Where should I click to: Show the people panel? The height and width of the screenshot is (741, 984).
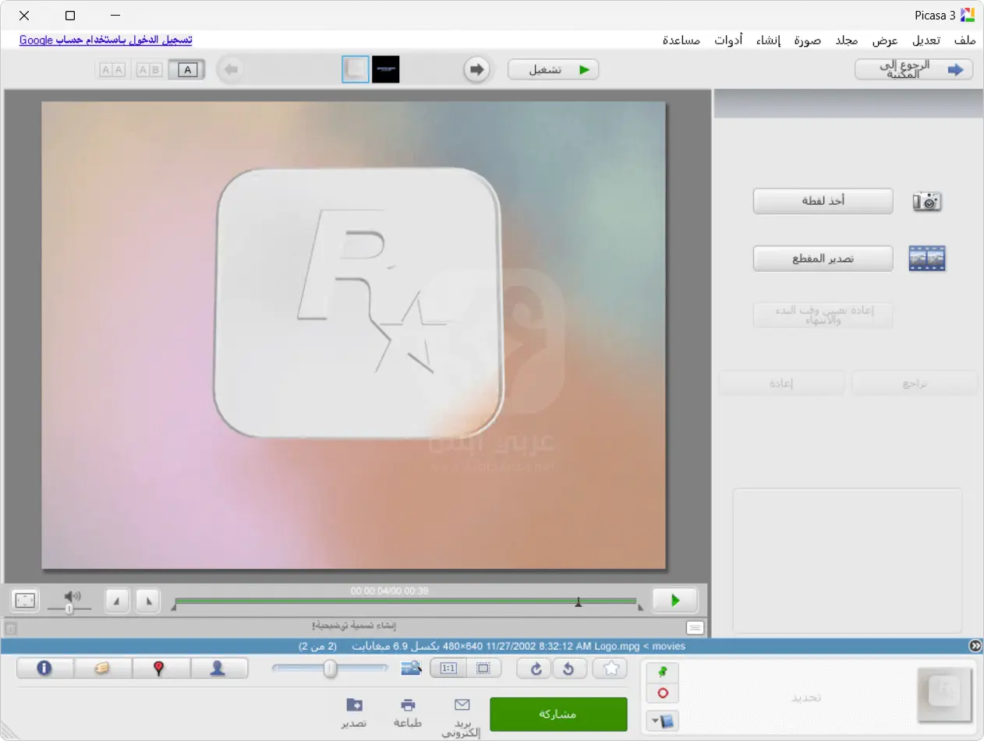[218, 669]
